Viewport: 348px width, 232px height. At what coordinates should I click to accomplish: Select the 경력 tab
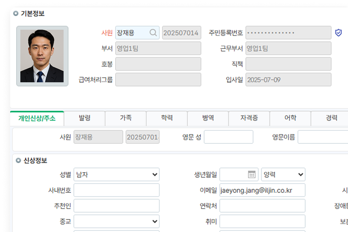pyautogui.click(x=331, y=118)
